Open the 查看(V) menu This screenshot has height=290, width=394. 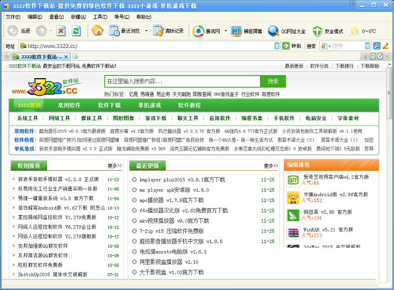click(x=56, y=17)
